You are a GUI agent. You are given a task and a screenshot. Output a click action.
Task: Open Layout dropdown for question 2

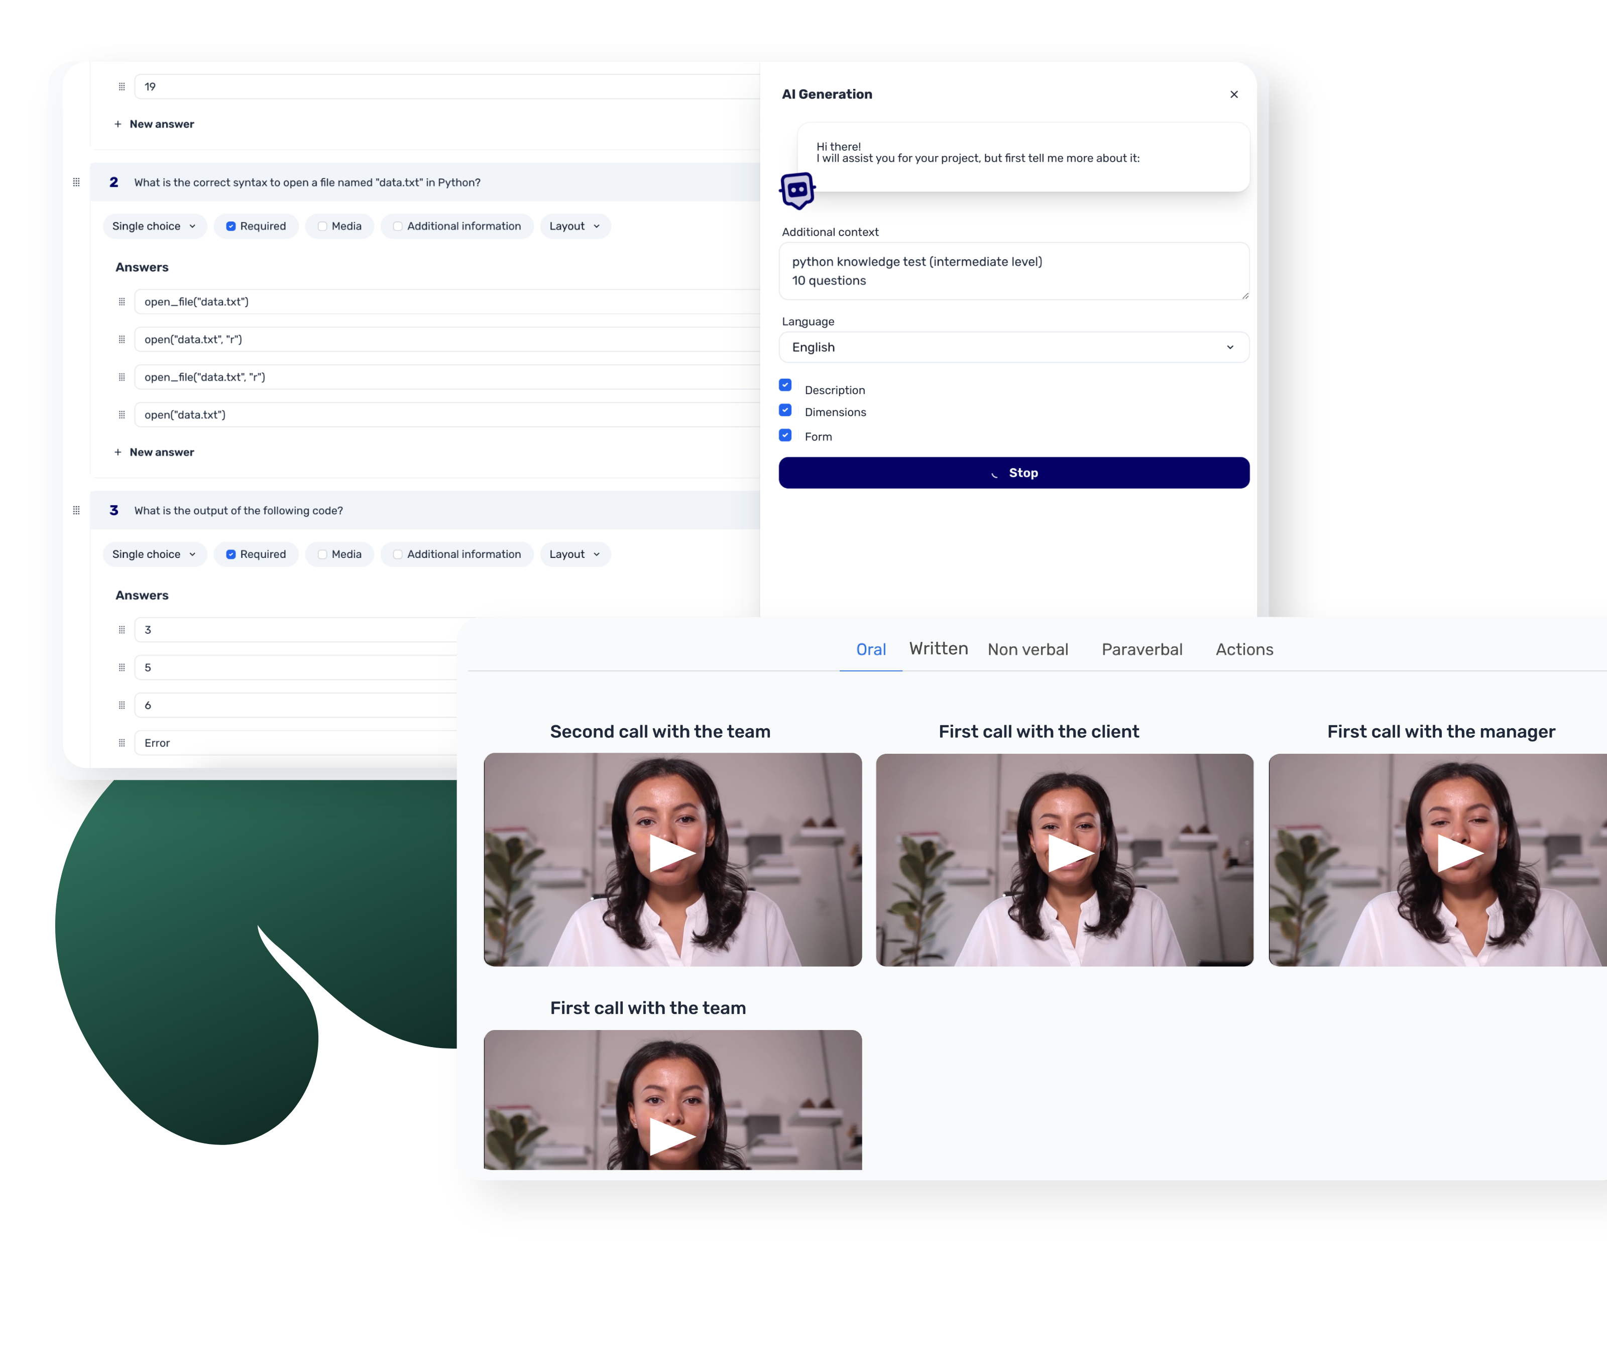click(575, 226)
